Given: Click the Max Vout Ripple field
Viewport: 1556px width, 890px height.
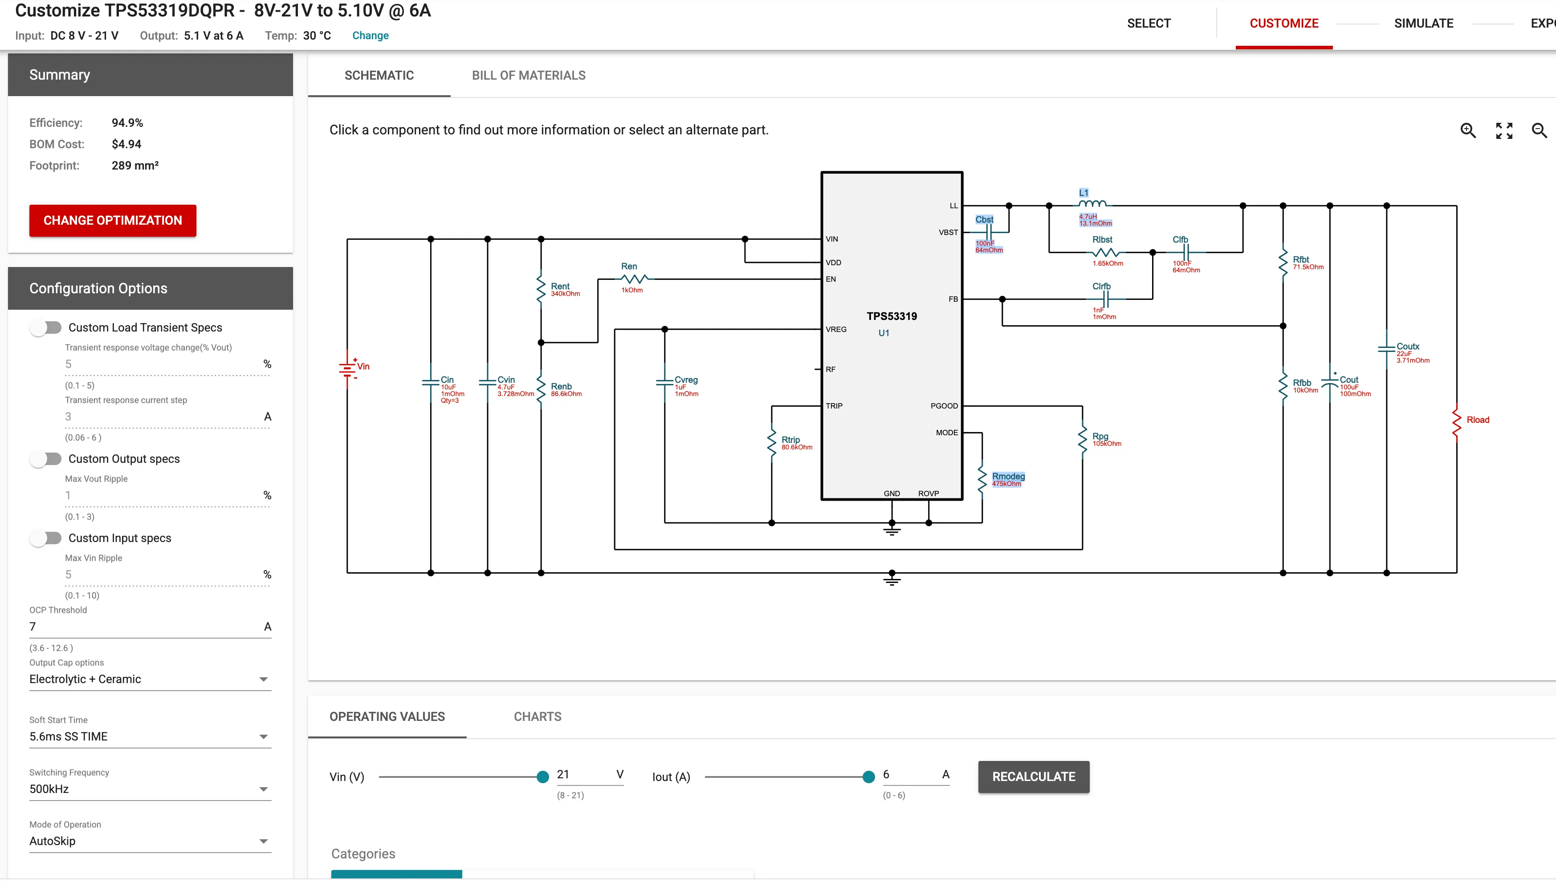Looking at the screenshot, I should [167, 496].
